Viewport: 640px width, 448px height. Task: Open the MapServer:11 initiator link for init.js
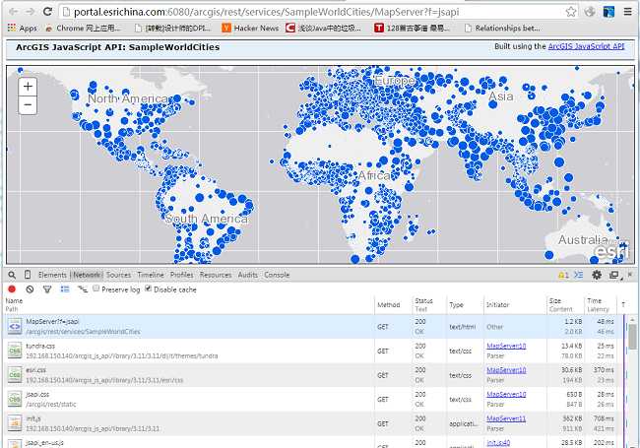506,418
